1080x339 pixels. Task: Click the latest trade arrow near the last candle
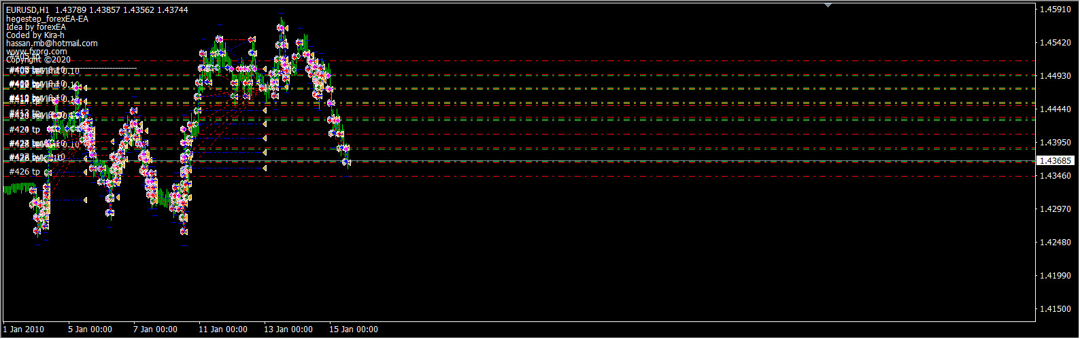(347, 162)
